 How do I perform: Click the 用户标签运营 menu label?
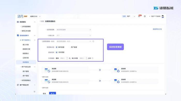coord(26,67)
